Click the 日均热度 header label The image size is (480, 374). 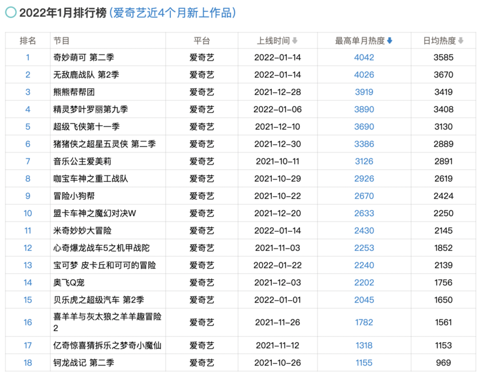[440, 40]
